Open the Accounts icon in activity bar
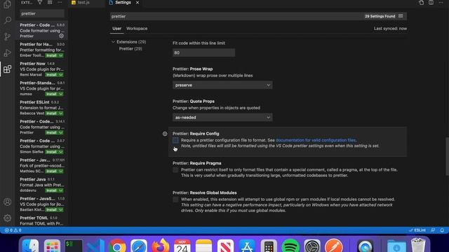The width and height of the screenshot is (449, 252). (x=8, y=202)
